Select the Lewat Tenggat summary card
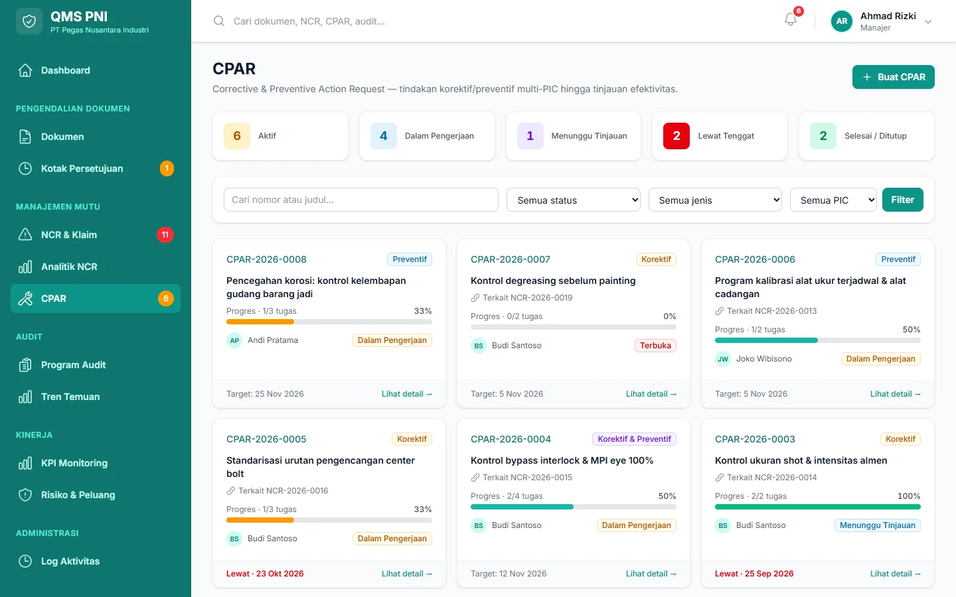The image size is (956, 597). tap(720, 136)
